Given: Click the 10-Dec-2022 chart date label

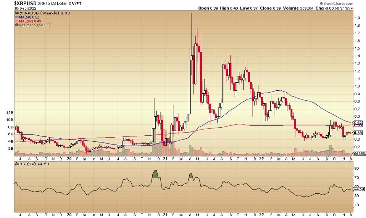Looking at the screenshot, I should [14, 8].
